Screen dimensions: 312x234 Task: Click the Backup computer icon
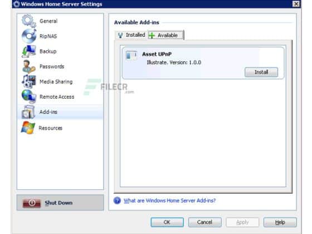tap(29, 51)
